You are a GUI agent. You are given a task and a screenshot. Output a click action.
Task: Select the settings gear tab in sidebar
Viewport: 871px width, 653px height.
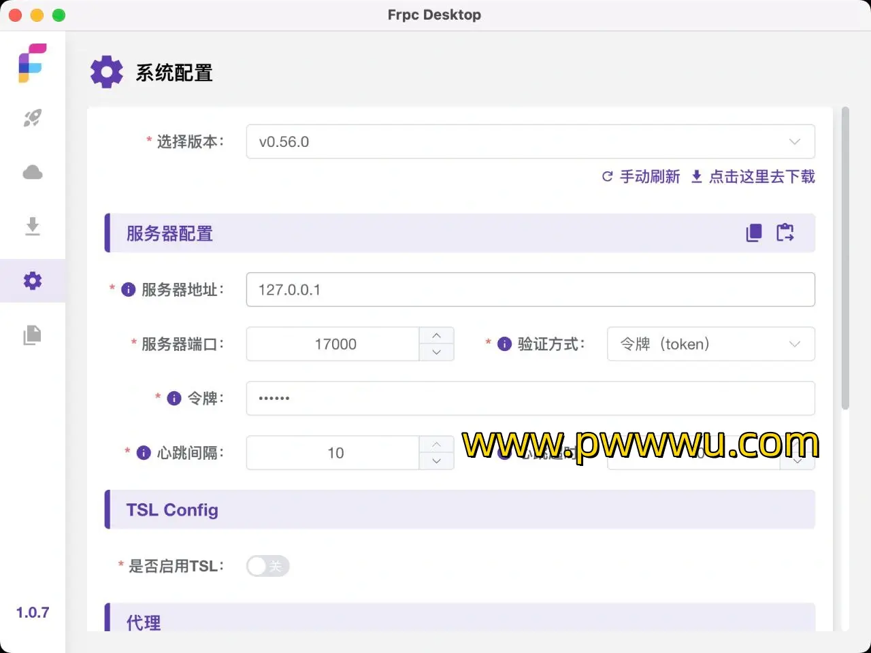pyautogui.click(x=32, y=281)
